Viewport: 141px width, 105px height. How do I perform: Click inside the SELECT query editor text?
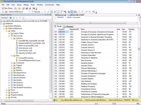pyautogui.click(x=68, y=17)
